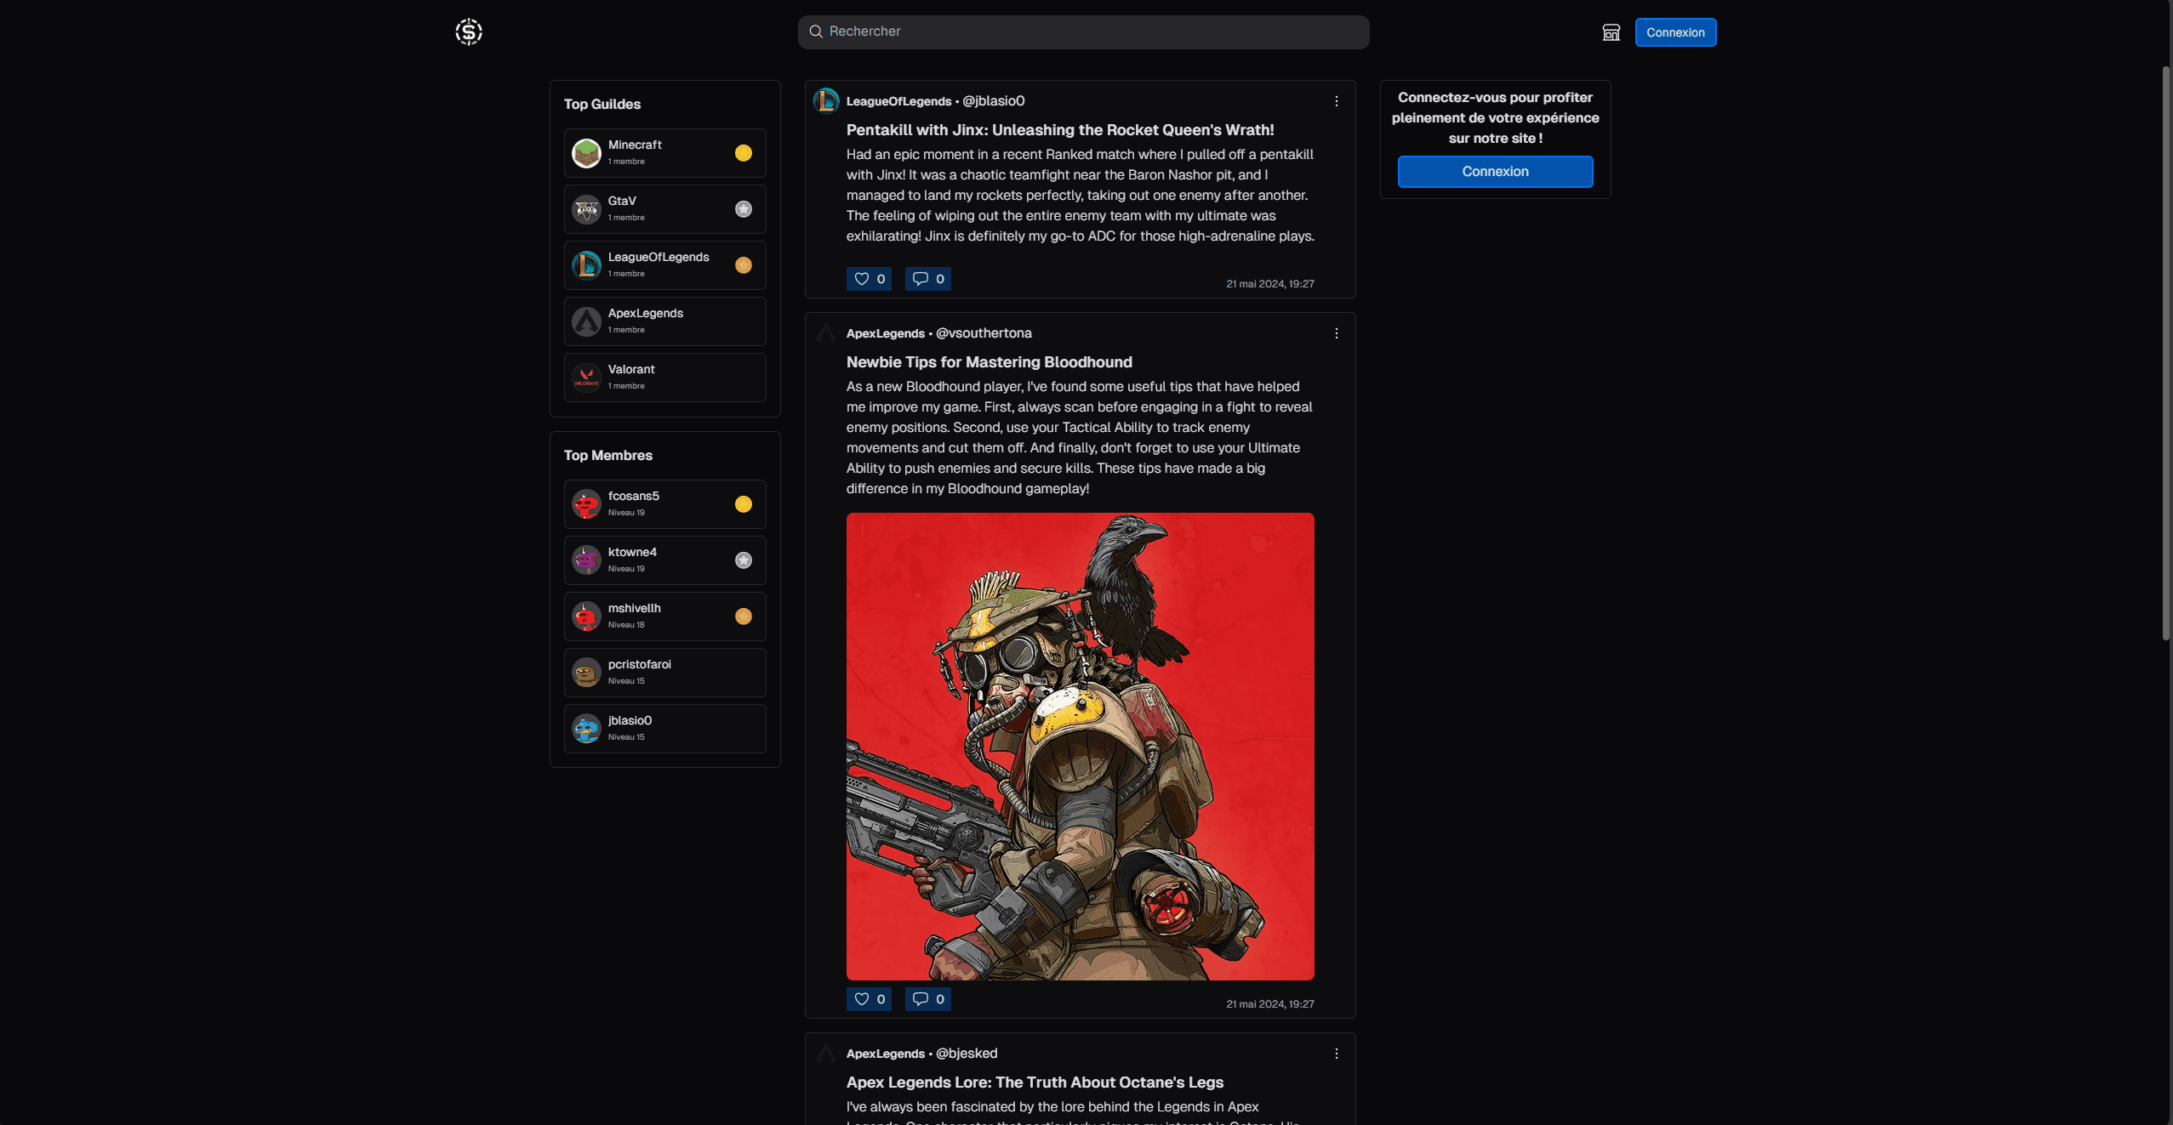
Task: Open options menu on the Bloodhound post
Action: pos(1336,333)
